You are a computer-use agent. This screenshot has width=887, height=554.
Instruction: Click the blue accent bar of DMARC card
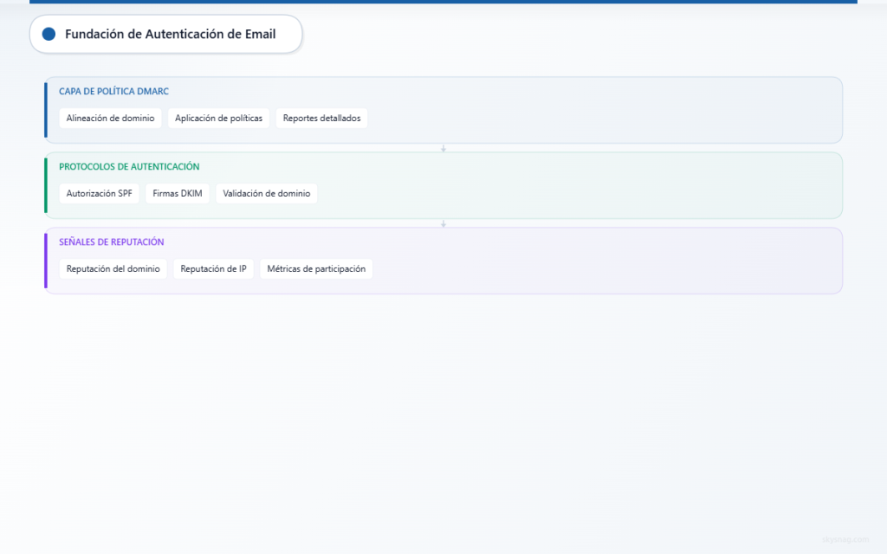46,110
